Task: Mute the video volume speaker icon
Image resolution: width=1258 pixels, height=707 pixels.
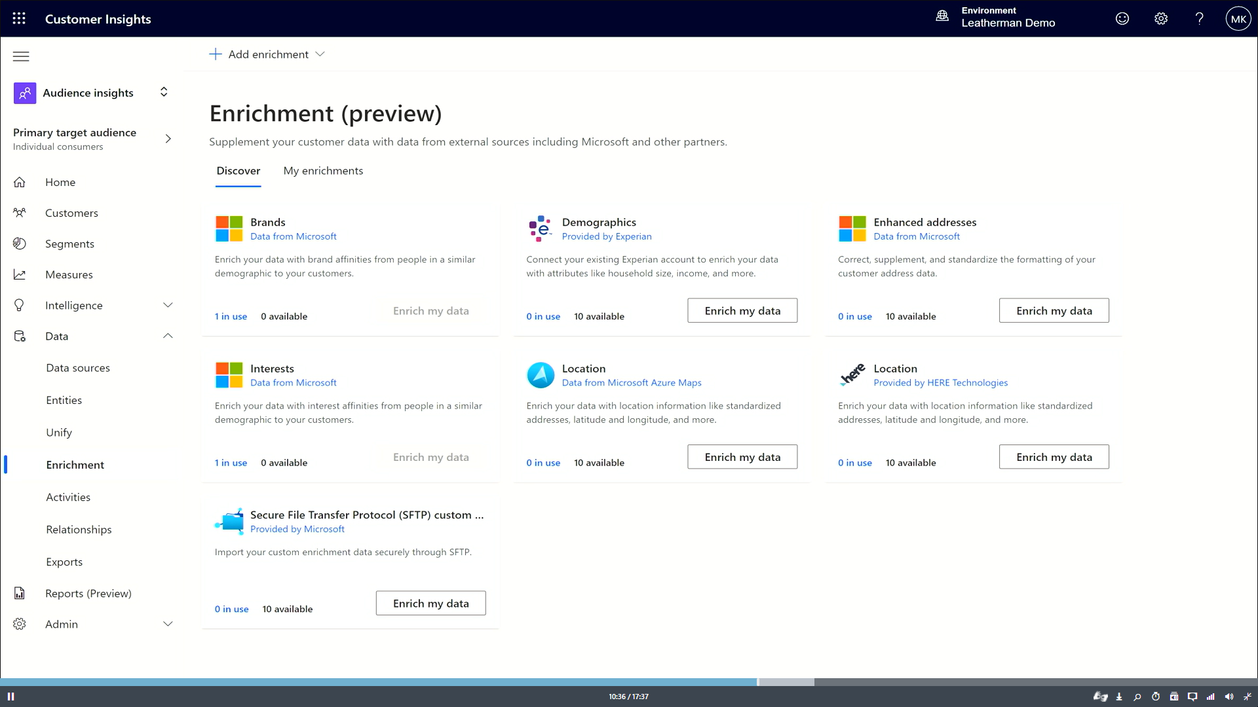Action: (x=1229, y=697)
